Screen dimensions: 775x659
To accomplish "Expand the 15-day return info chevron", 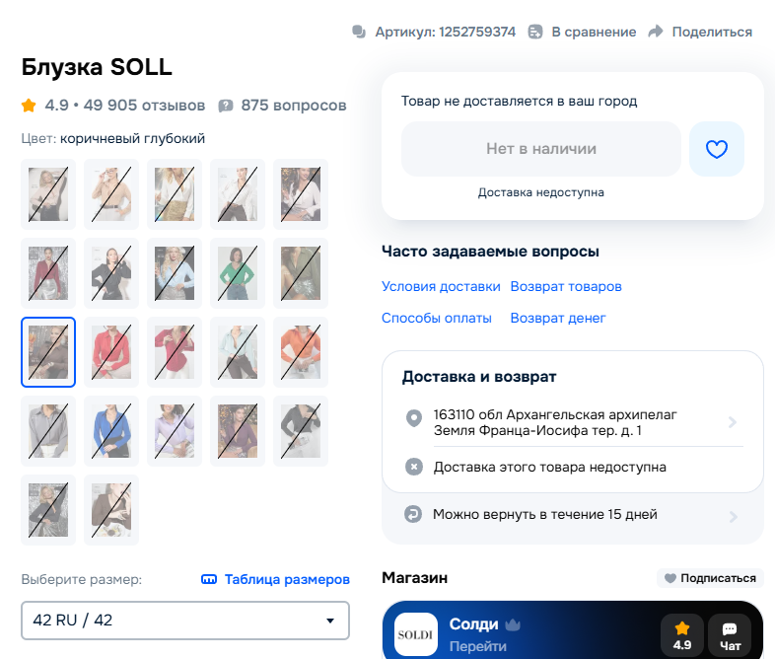I will 733,517.
